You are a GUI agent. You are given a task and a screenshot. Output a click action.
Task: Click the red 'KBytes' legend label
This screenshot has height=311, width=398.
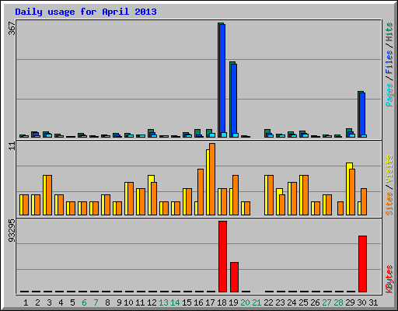[x=389, y=278]
